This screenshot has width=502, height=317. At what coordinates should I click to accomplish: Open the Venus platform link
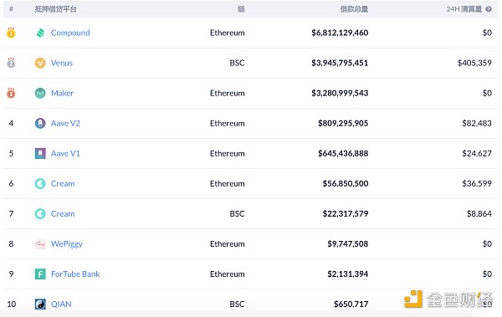(x=62, y=63)
